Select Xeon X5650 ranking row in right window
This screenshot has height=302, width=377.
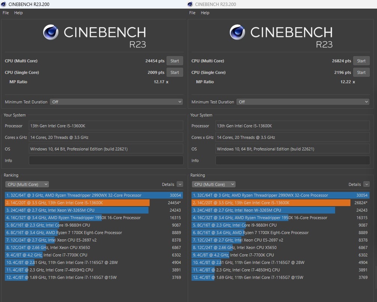(x=281, y=247)
